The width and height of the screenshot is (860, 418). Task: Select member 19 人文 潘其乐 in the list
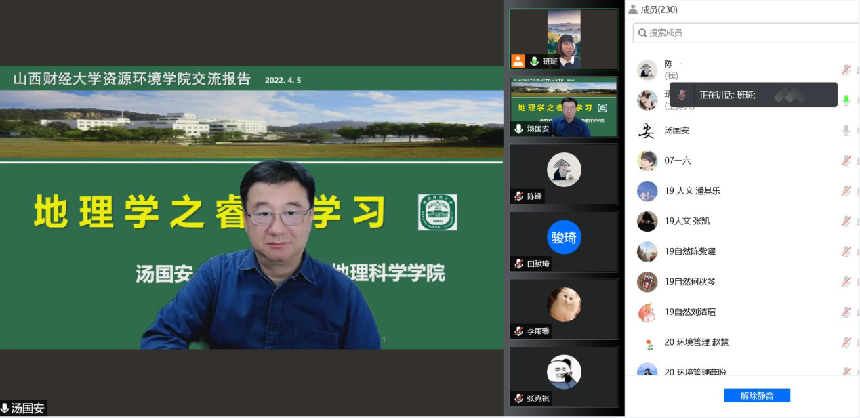tap(692, 191)
